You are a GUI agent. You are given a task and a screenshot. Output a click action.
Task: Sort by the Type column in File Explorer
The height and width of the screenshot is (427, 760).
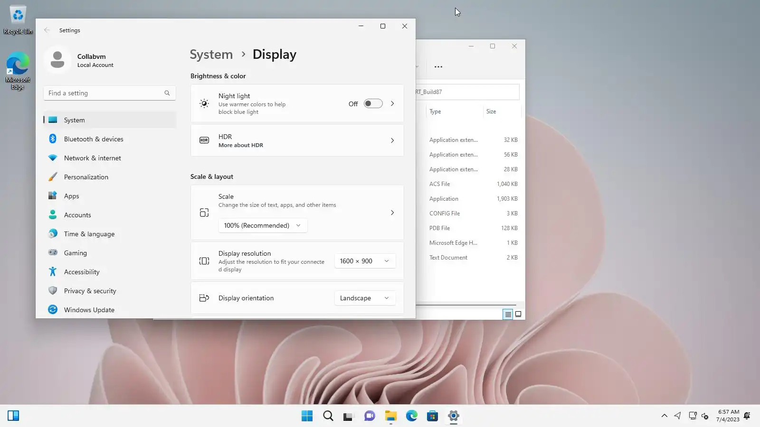(455, 111)
